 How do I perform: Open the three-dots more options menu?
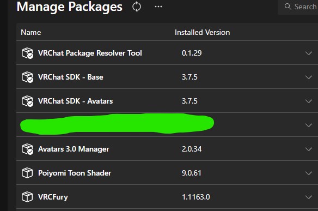click(x=158, y=7)
